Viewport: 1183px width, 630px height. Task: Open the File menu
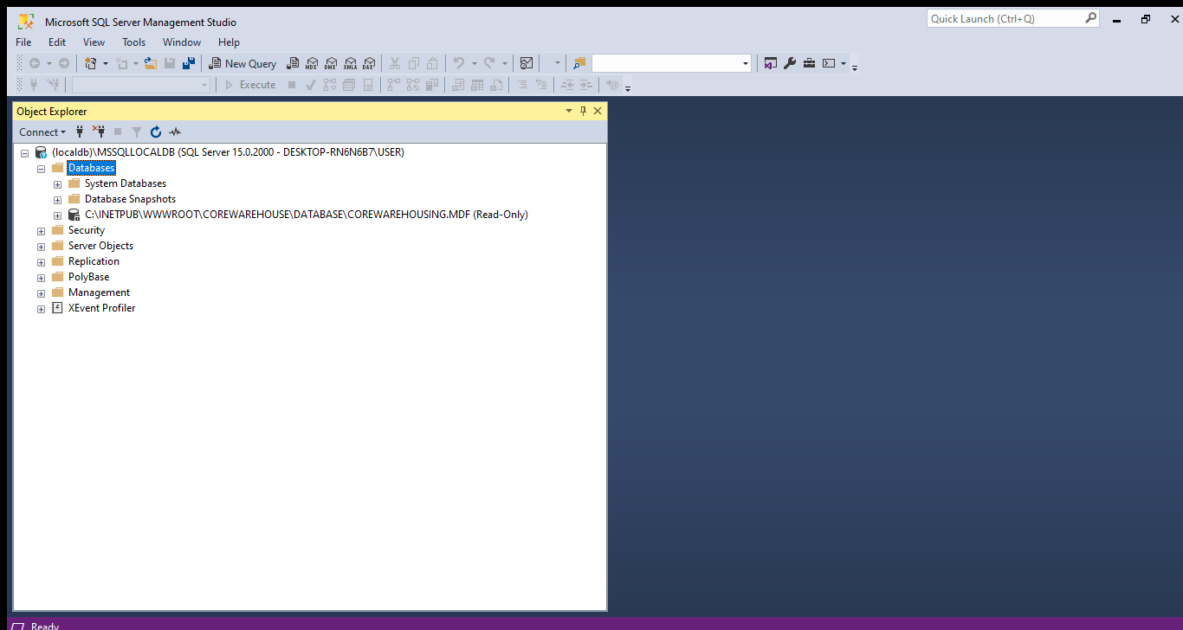coord(23,42)
